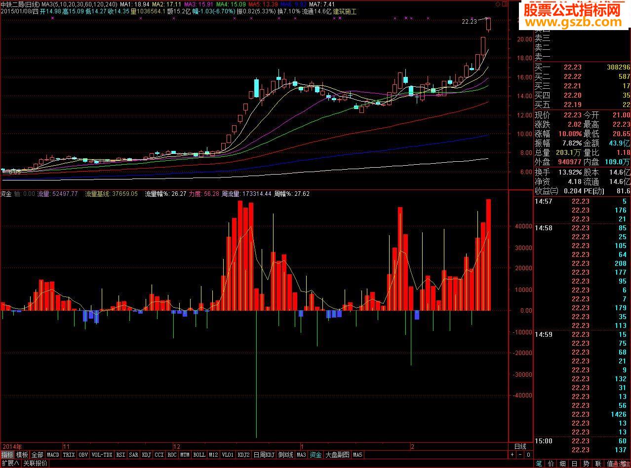The image size is (631, 468).
Task: Apply the MACD indicator
Action: coord(53,455)
